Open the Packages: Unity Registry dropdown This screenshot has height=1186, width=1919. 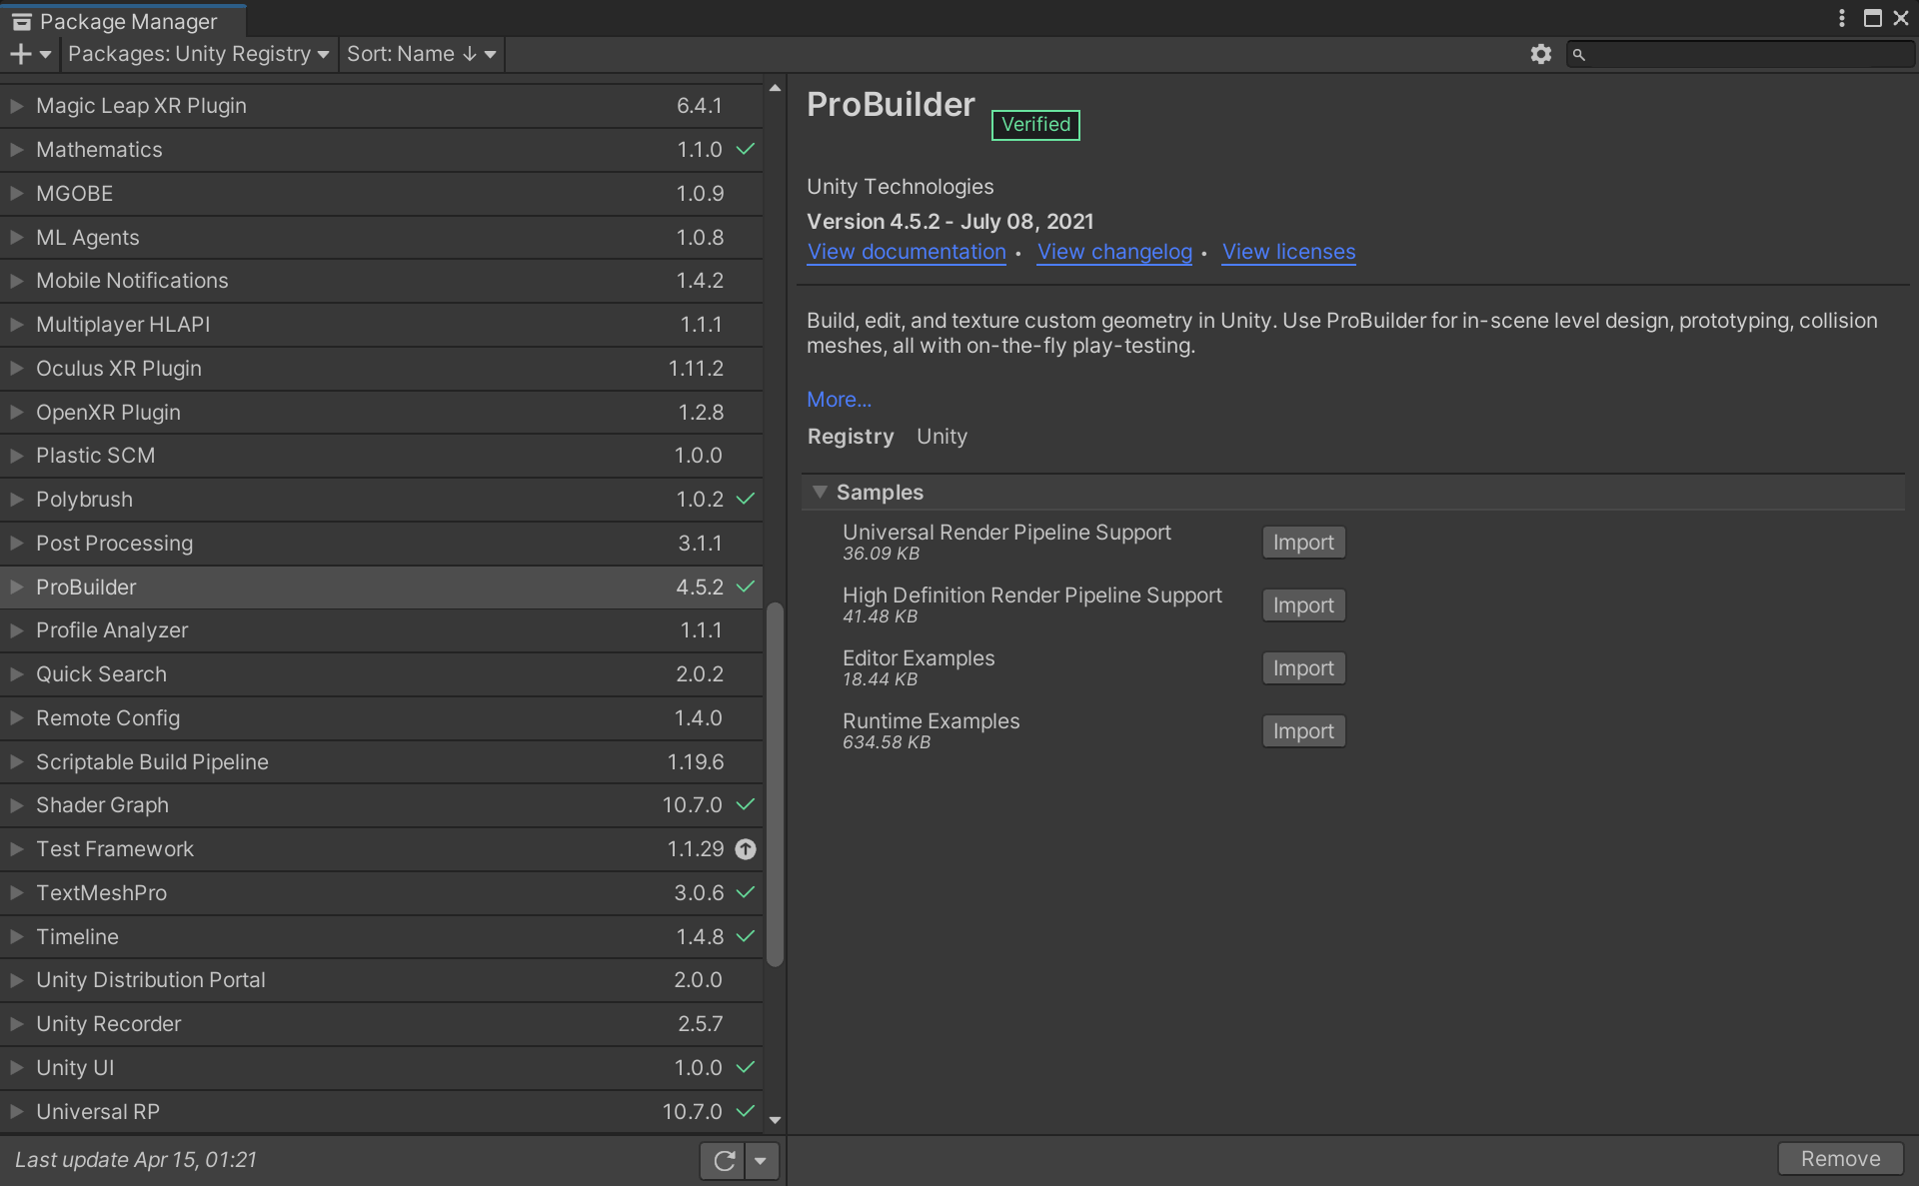click(x=198, y=54)
